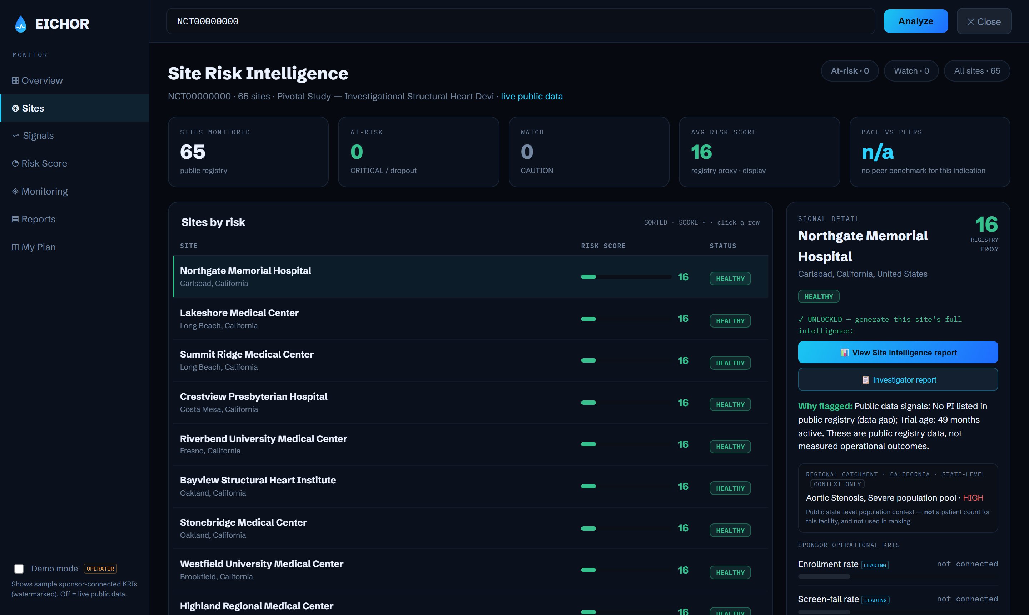
Task: Go to Monitoring in sidebar
Action: point(75,191)
